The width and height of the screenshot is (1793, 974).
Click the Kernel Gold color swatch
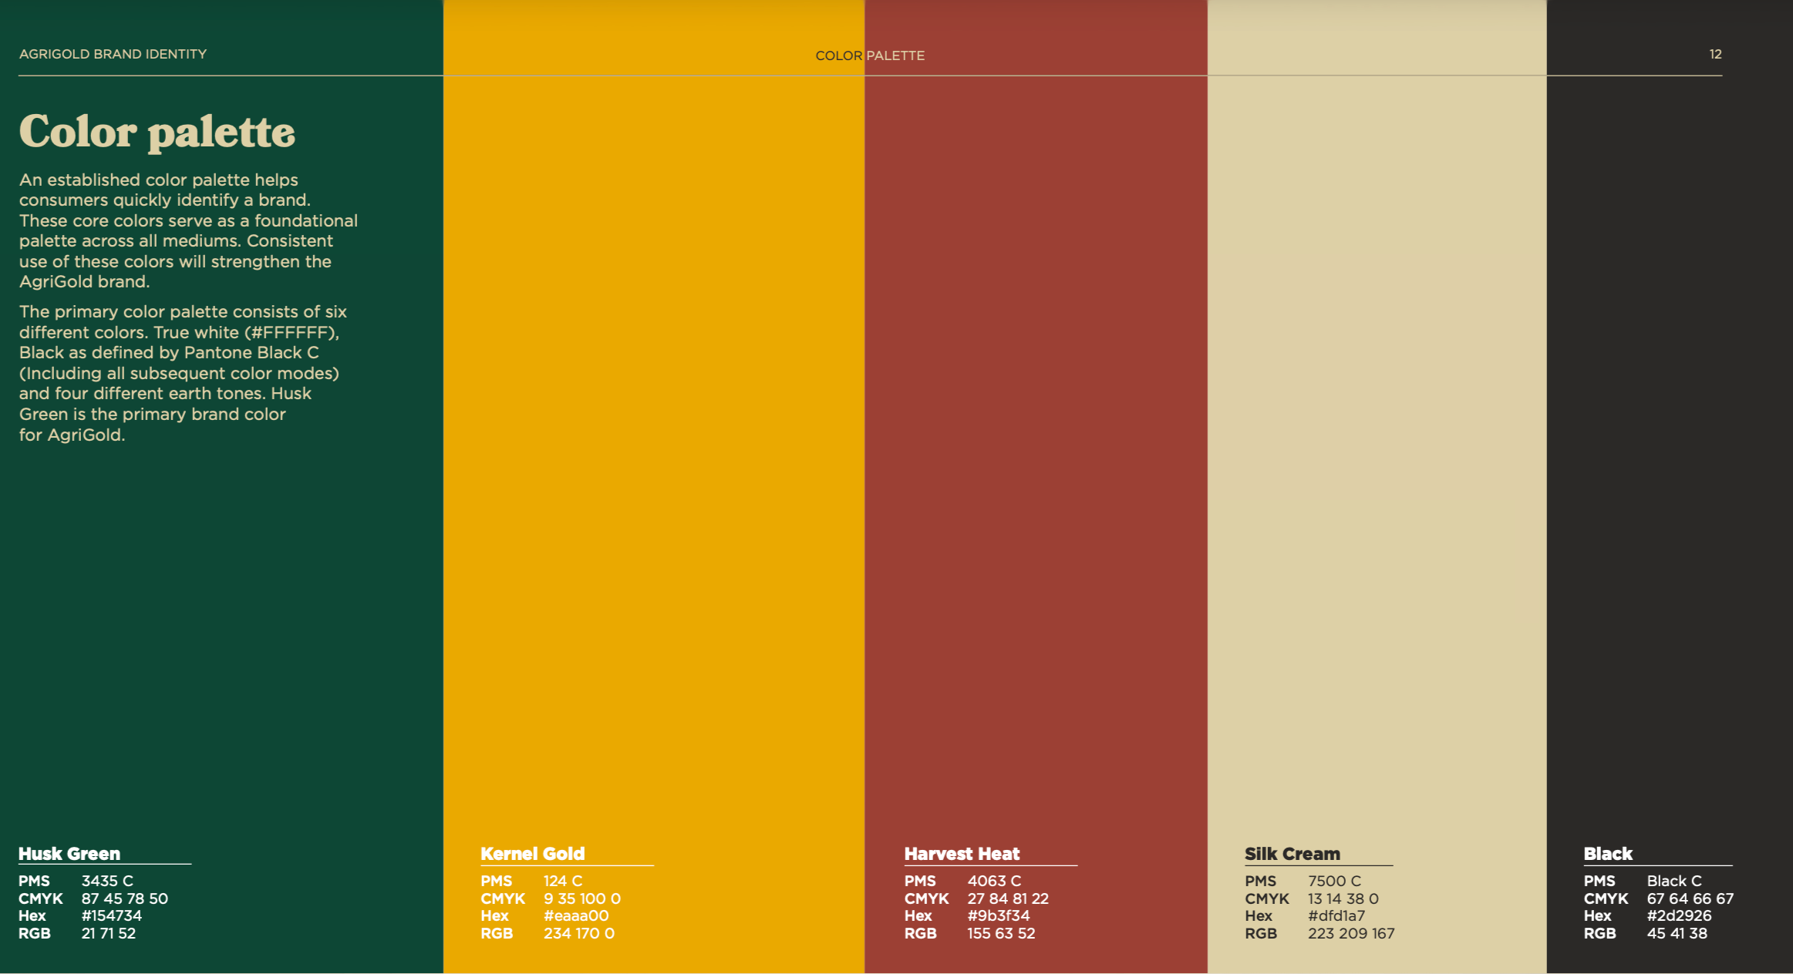pos(653,462)
